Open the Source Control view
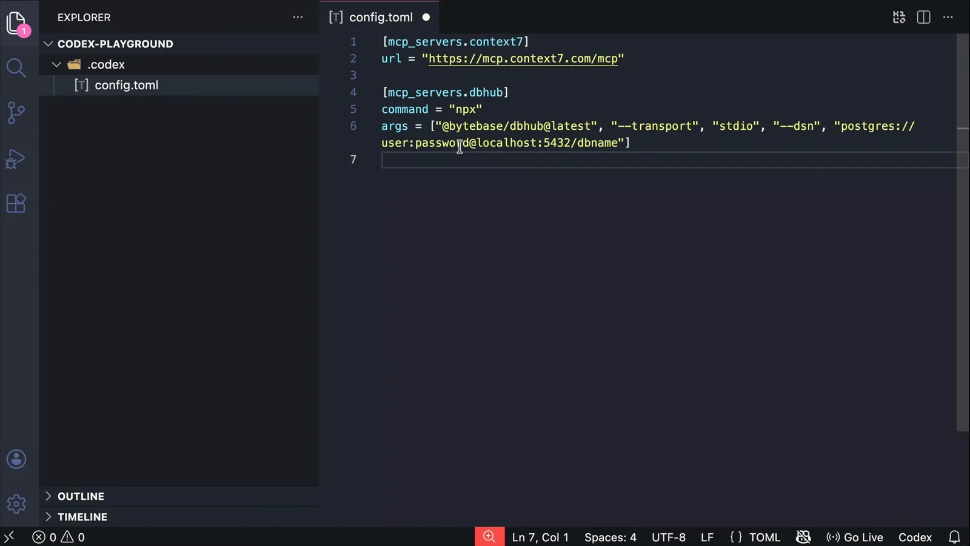The image size is (970, 546). 16,113
